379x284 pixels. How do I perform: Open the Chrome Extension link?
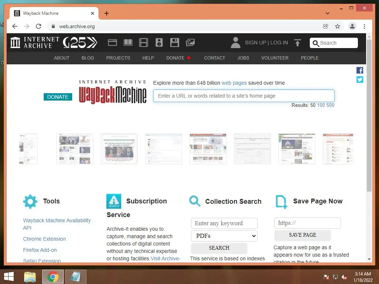click(x=44, y=239)
